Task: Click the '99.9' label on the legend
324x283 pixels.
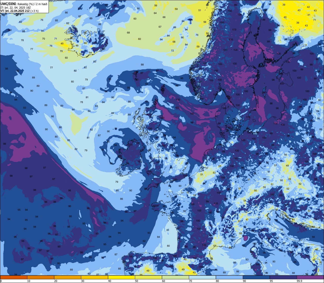Action: [299, 281]
